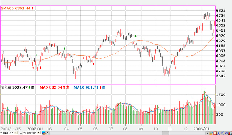The height and width of the screenshot is (135, 232).
Task: Open the start date 2004/11/15 dropdown
Action: pos(16,132)
